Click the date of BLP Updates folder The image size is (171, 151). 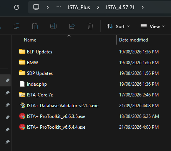pos(139,52)
